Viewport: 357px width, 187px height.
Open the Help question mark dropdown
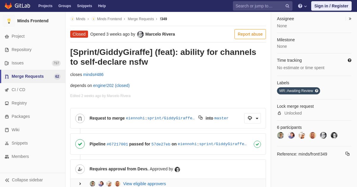[302, 6]
